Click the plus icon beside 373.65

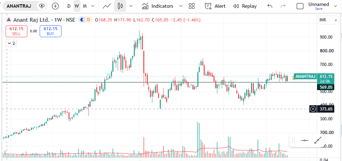point(313,109)
